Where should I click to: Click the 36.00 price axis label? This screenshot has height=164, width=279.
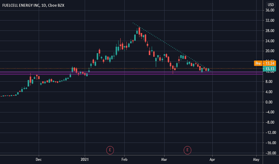[x=270, y=10]
